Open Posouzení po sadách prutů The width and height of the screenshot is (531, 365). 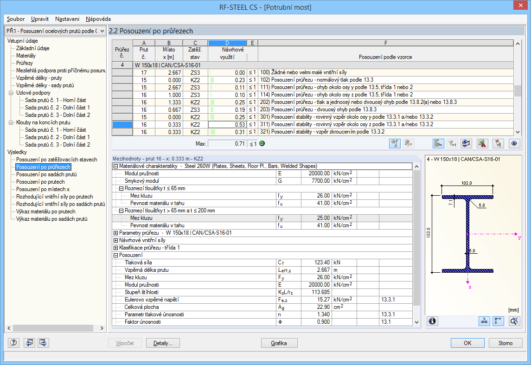46,174
